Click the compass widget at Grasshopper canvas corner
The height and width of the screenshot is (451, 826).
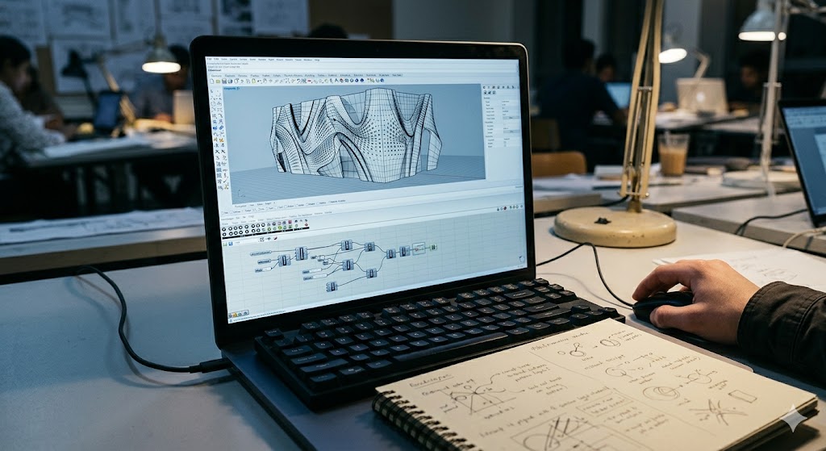coord(522,259)
